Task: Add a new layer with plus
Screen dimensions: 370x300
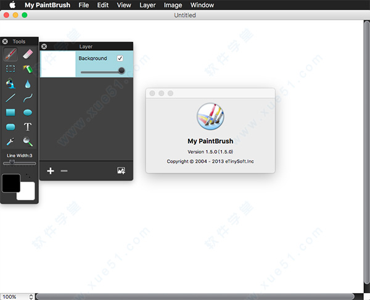Action: [51, 171]
